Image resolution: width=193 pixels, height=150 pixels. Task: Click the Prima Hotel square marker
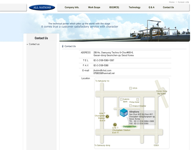coord(138,99)
